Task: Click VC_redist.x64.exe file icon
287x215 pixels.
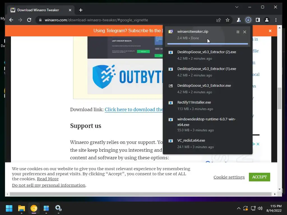Action: 171,141
